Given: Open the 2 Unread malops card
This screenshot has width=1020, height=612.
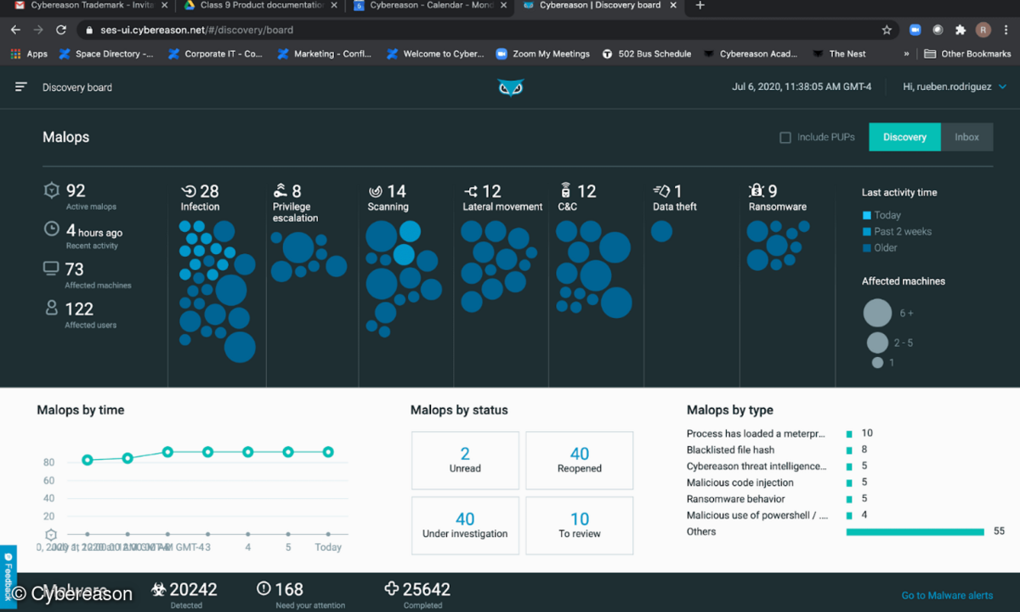Looking at the screenshot, I should pyautogui.click(x=465, y=460).
